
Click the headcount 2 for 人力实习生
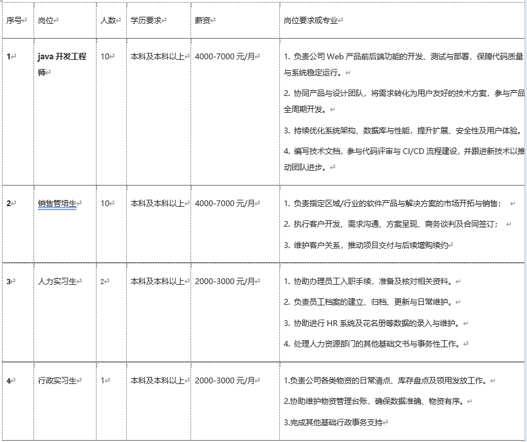coord(103,282)
